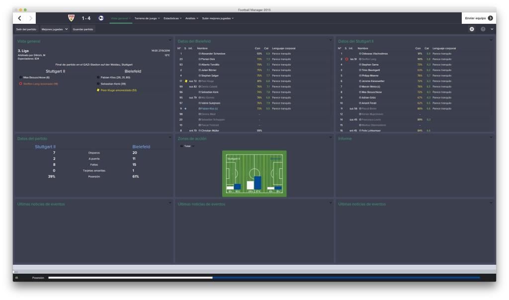Expand the chevron next to the help icon
The image size is (509, 300).
[492, 29]
